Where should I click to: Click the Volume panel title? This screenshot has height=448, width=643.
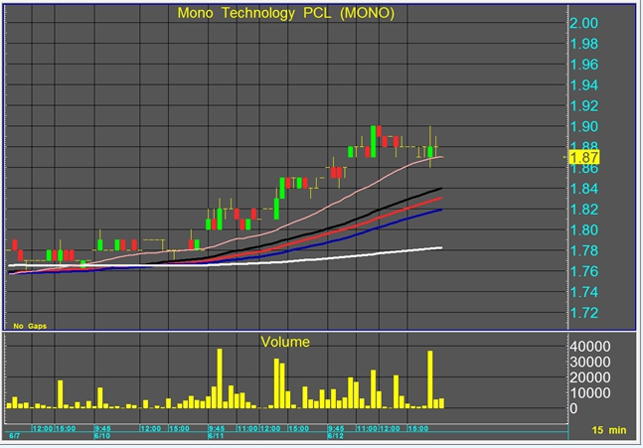tap(285, 342)
